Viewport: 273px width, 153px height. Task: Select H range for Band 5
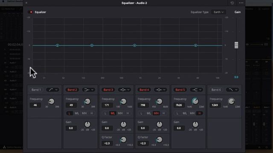point(200,113)
